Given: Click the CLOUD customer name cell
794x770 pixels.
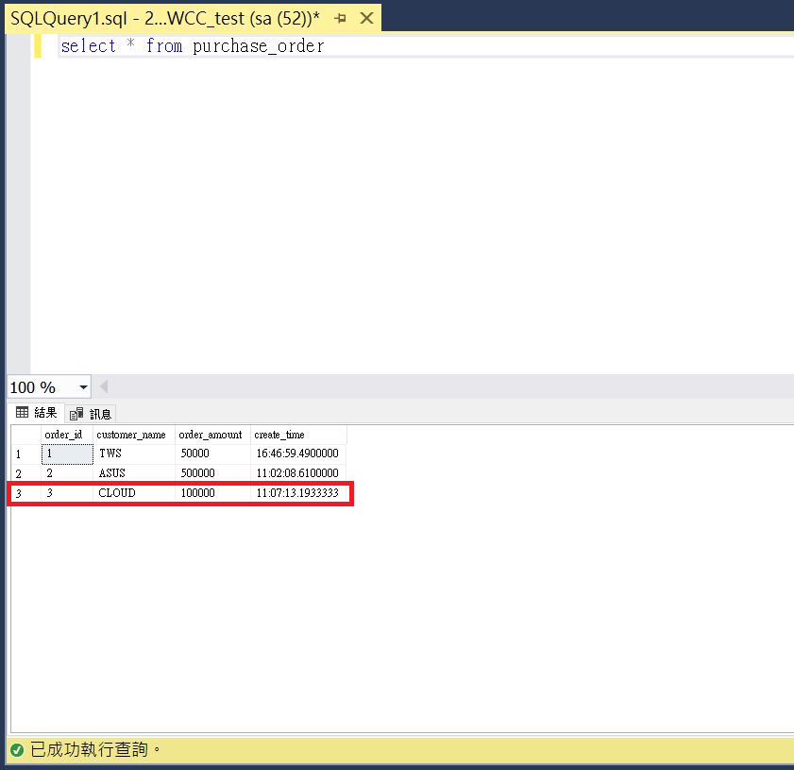Looking at the screenshot, I should (134, 493).
